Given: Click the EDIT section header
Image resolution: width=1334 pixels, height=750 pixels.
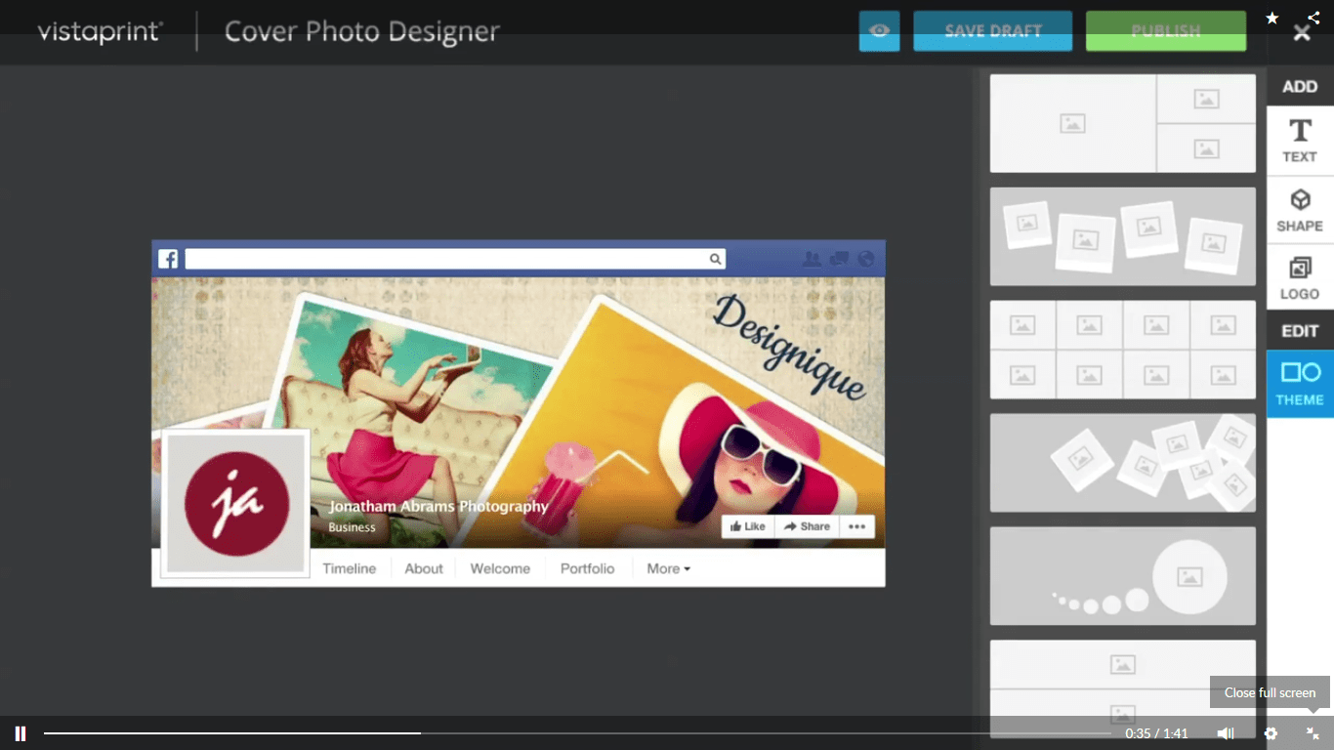Looking at the screenshot, I should (1300, 331).
